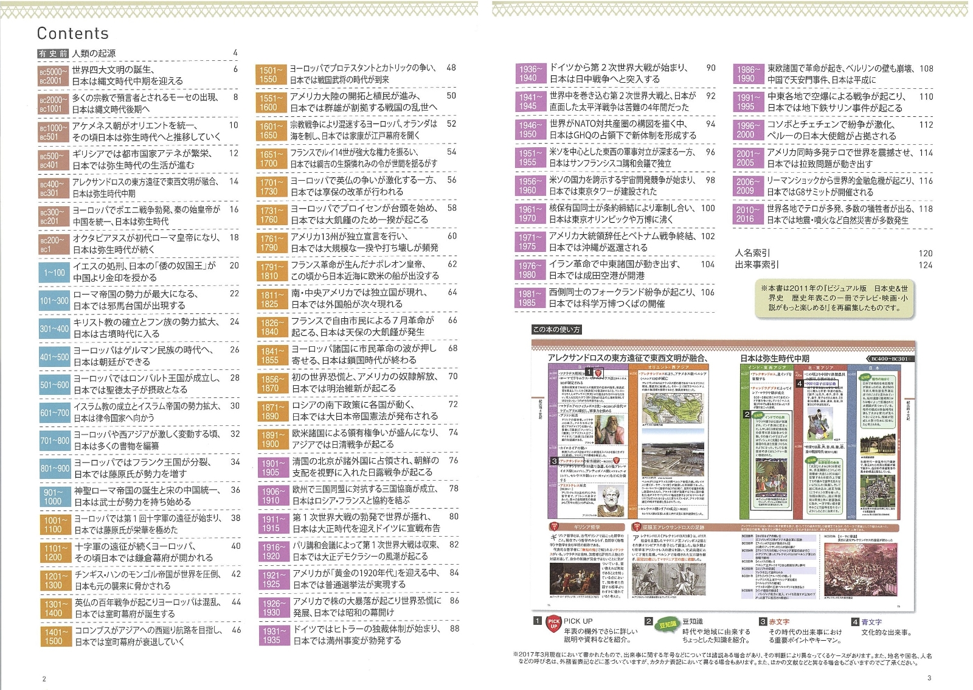Open the sample spread "アレクサンドロスの東方遠征で東西文明が融合"
The height and width of the screenshot is (690, 973).
pyautogui.click(x=627, y=358)
